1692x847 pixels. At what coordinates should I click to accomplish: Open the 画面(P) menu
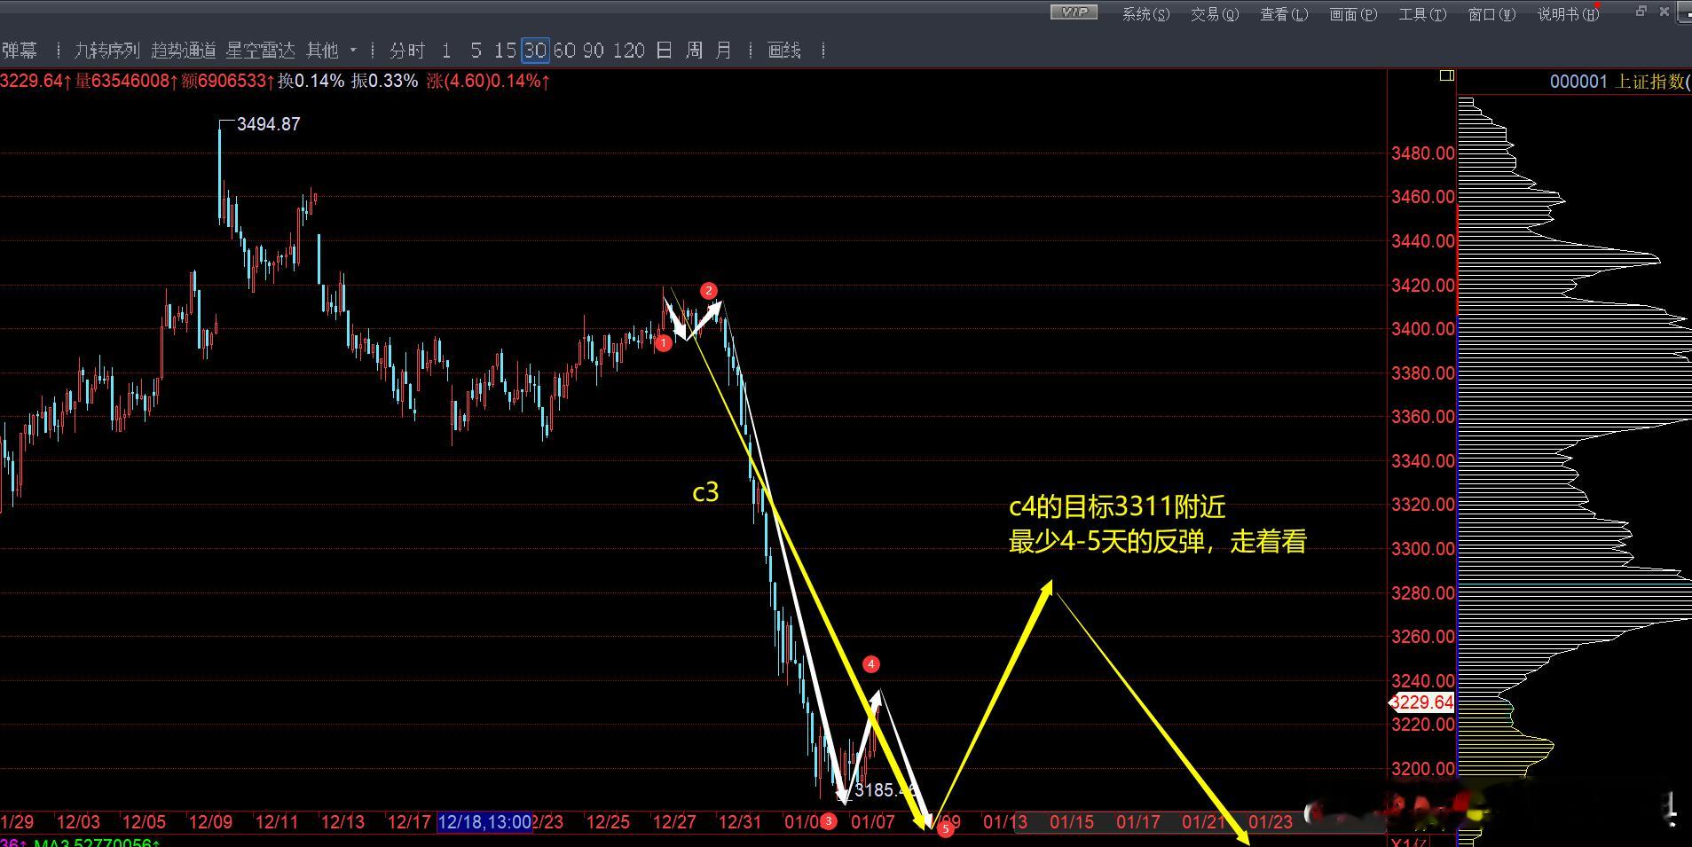pyautogui.click(x=1353, y=14)
